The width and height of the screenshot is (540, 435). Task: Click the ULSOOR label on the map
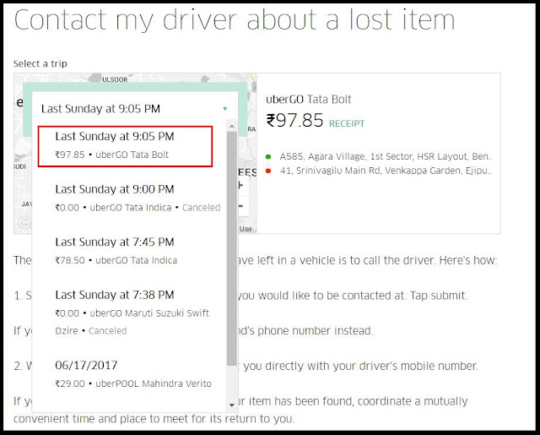[x=115, y=79]
